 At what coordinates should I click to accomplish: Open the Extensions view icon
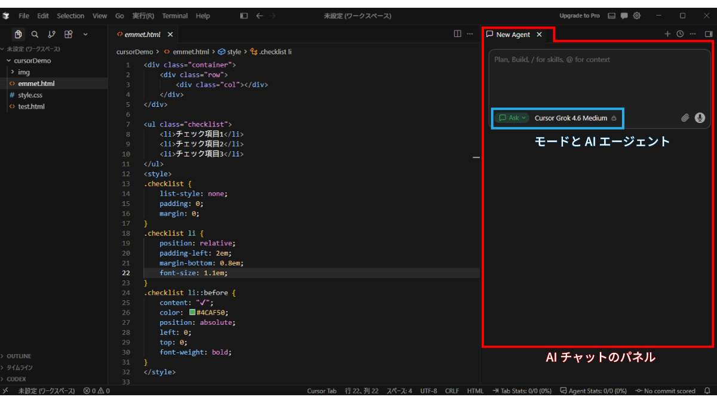coord(68,35)
